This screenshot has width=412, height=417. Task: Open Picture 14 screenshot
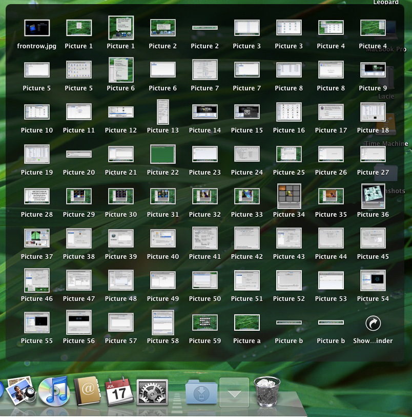point(205,112)
